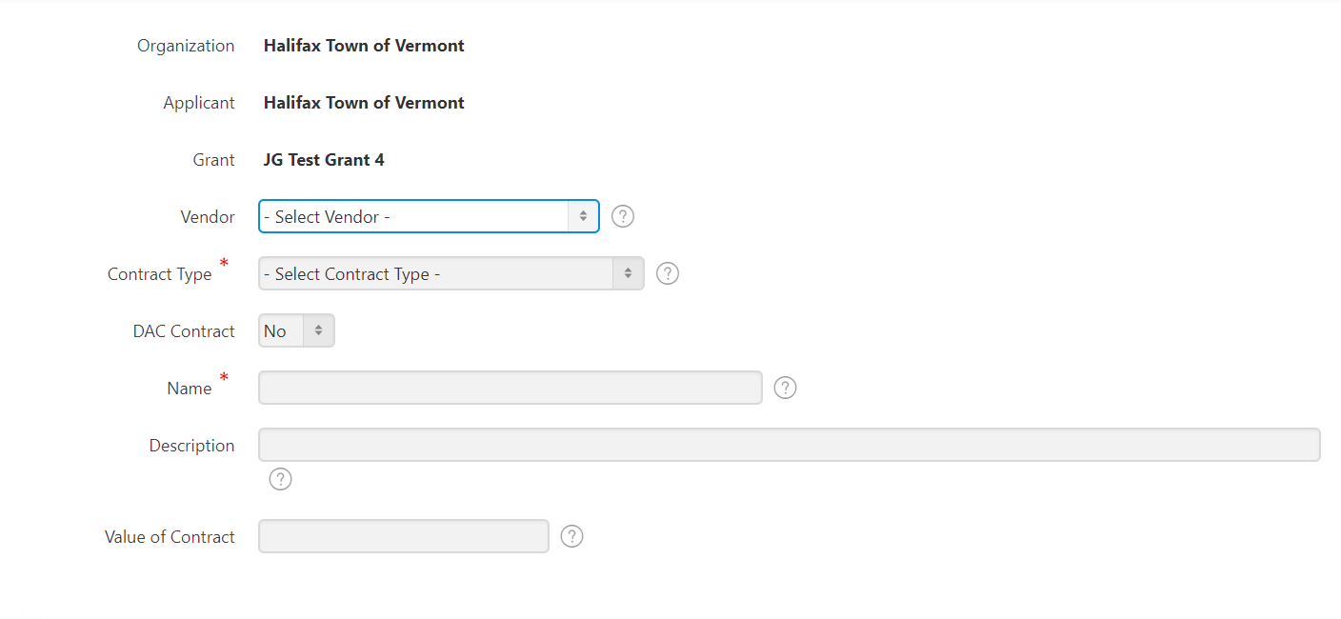This screenshot has height=619, width=1341.
Task: Click the Vendor field label
Action: tap(208, 217)
